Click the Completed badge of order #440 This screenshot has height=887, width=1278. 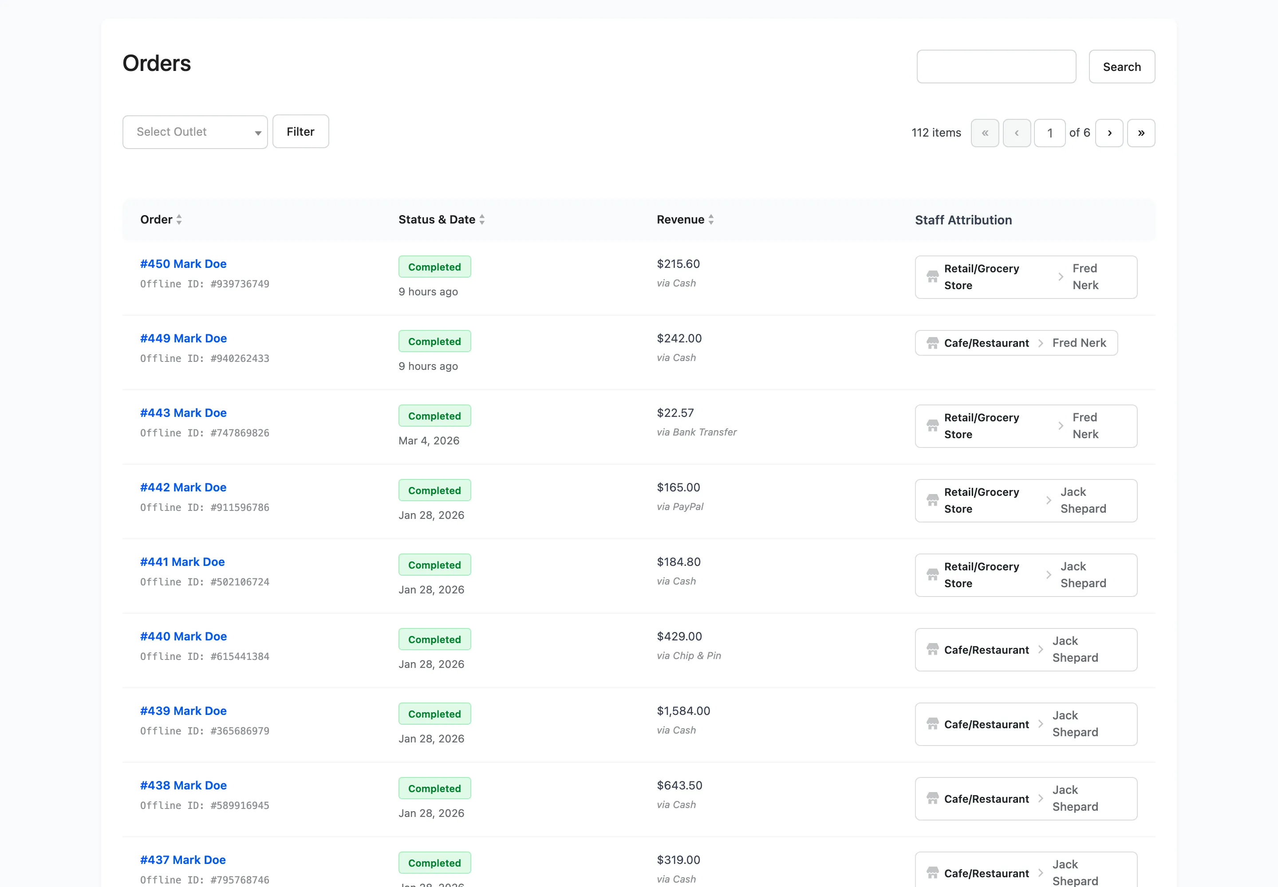point(434,639)
